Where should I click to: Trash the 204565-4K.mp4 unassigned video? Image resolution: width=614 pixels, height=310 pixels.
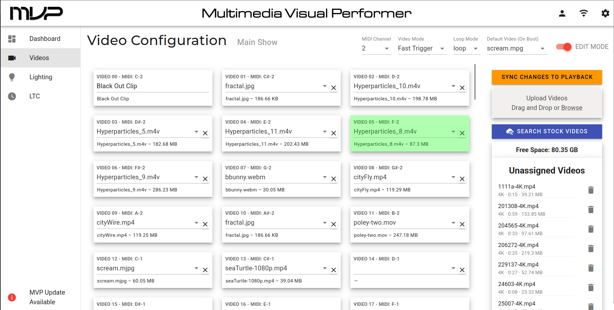click(591, 229)
